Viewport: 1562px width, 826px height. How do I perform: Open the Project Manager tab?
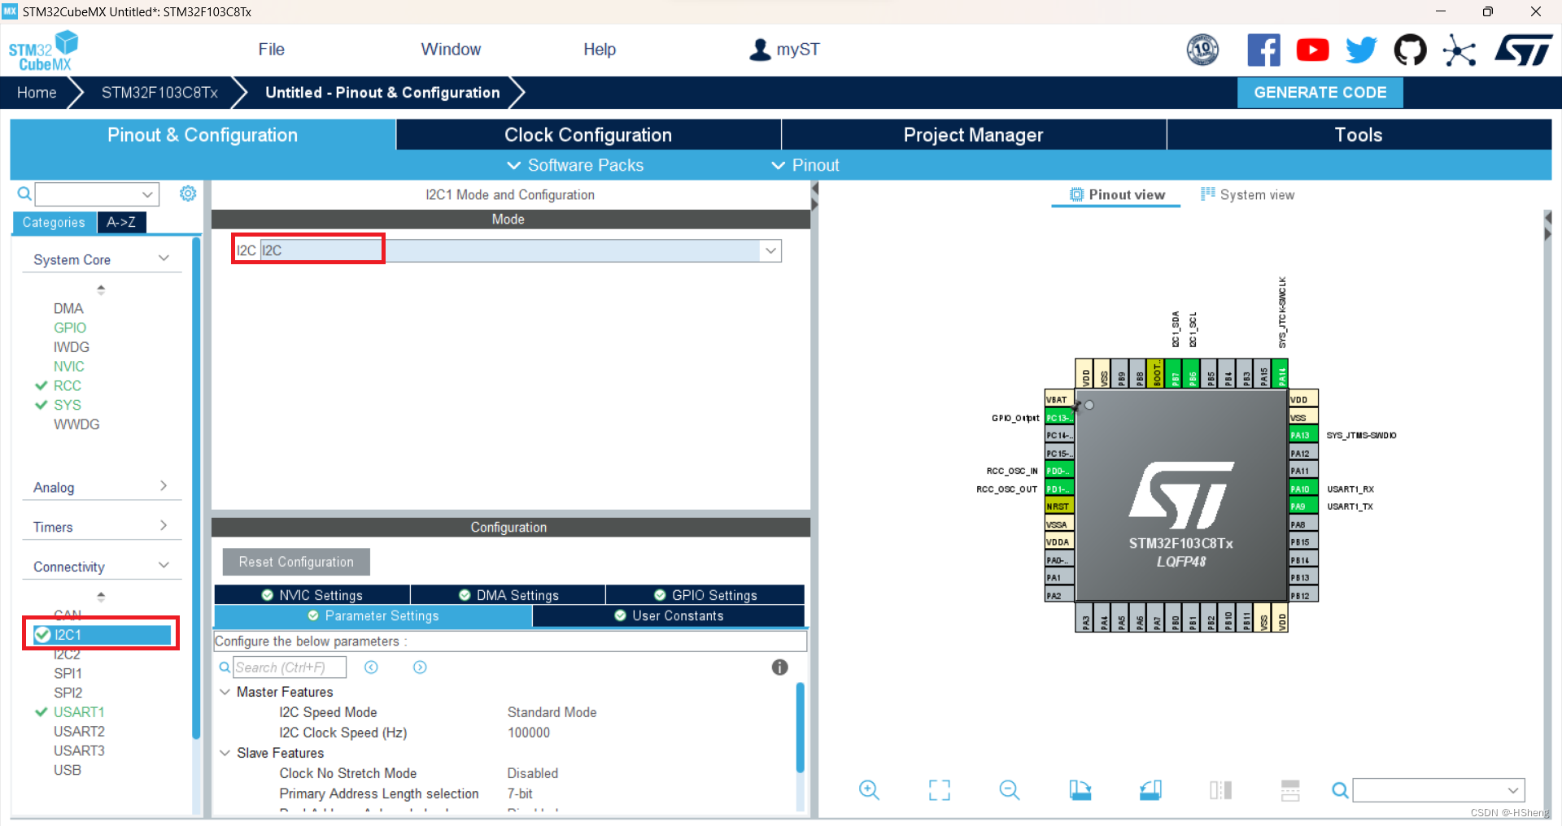[x=973, y=135]
